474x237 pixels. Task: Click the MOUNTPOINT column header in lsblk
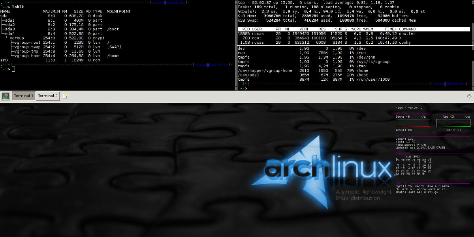[x=118, y=11]
